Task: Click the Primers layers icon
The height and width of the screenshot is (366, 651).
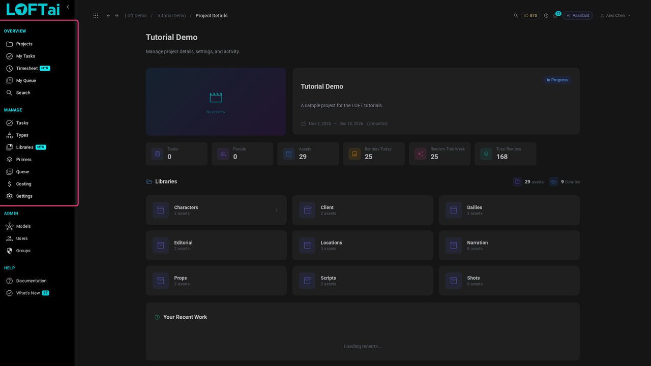Action: click(x=9, y=160)
